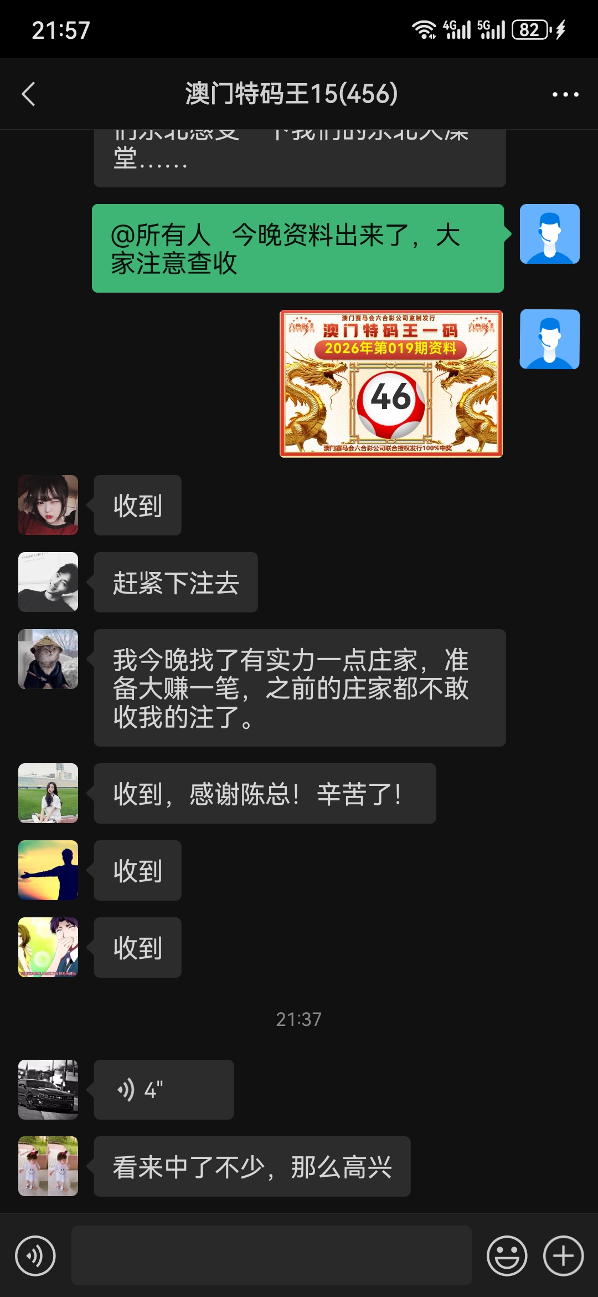Tap the blue avatar beside lottery image
This screenshot has width=598, height=1297.
tap(549, 339)
